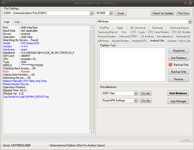Open the Motorola QC tab
Screen dimensions: 194x150
click(x=183, y=36)
